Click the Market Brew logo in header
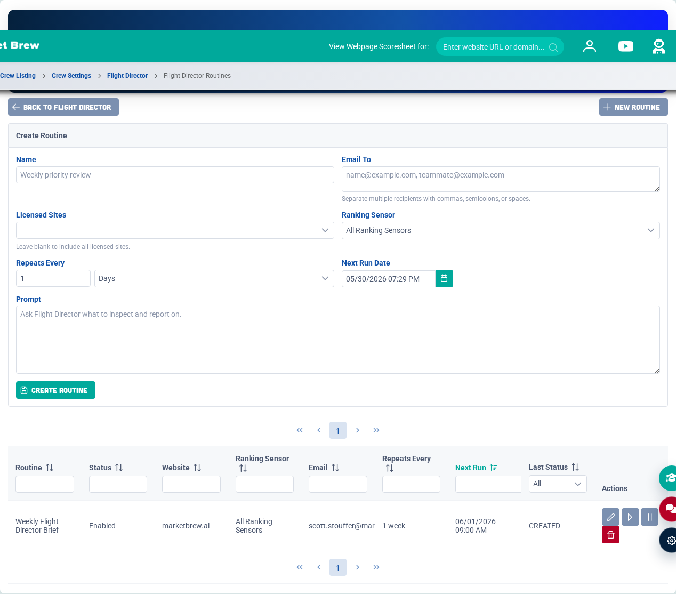This screenshot has width=676, height=594. point(20,45)
